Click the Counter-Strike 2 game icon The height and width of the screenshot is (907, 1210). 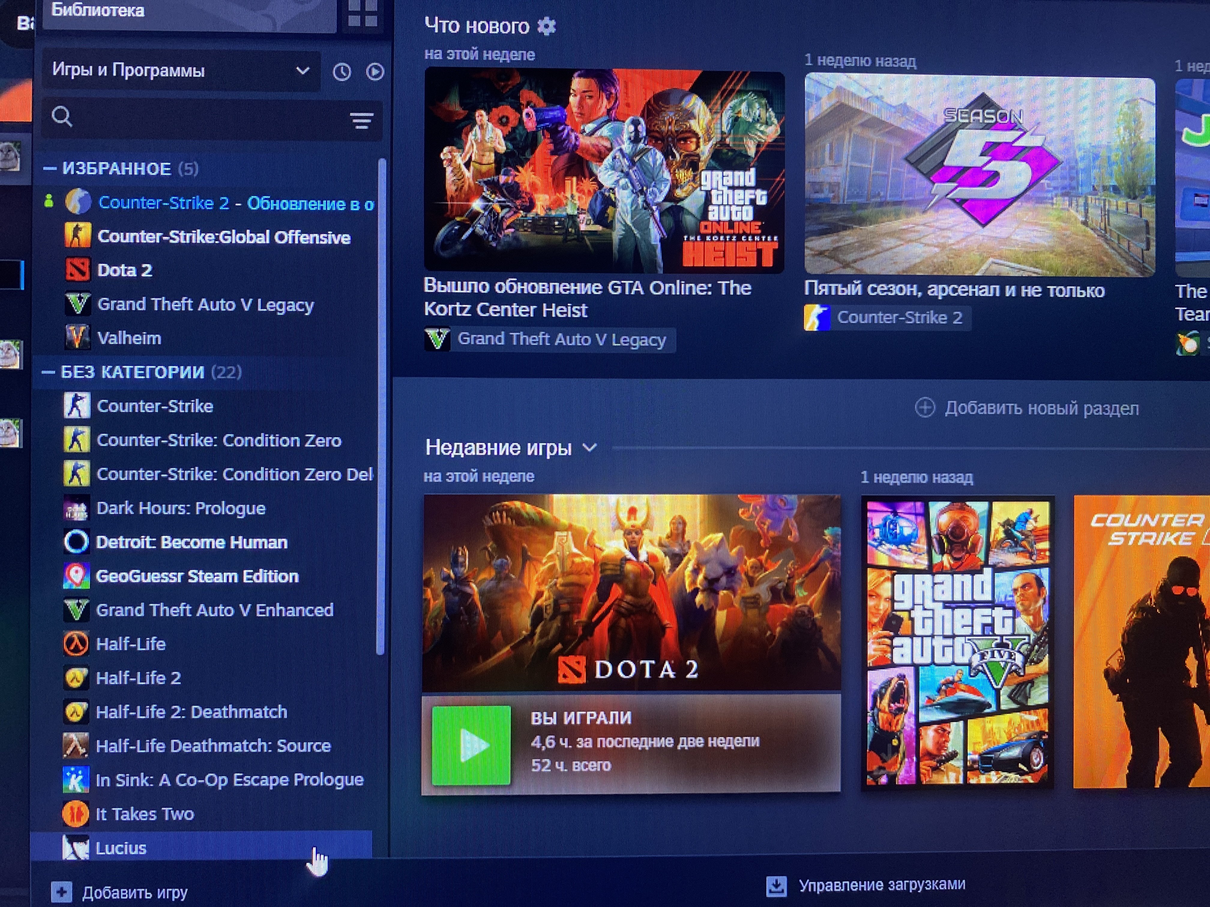pyautogui.click(x=78, y=202)
